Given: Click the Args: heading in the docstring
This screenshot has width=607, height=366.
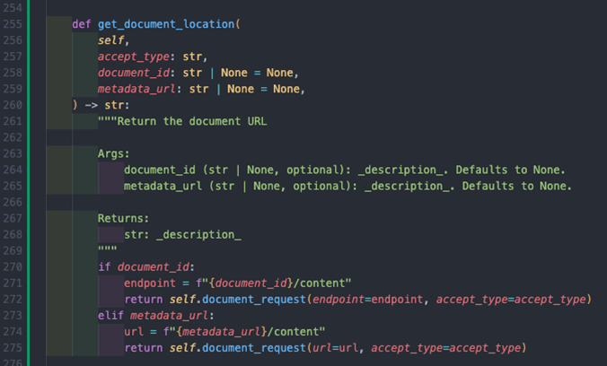Looking at the screenshot, I should click(x=114, y=153).
